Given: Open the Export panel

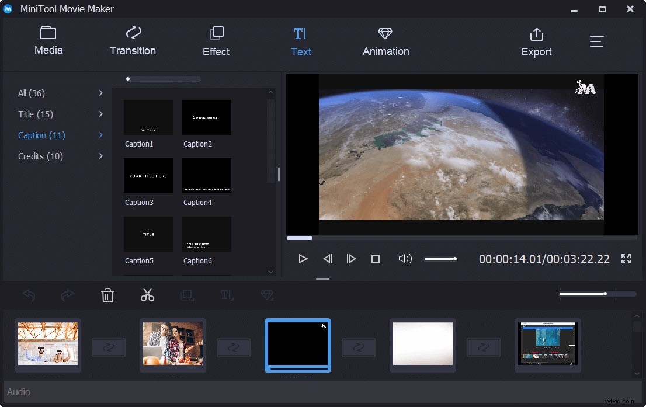Looking at the screenshot, I should pos(536,41).
